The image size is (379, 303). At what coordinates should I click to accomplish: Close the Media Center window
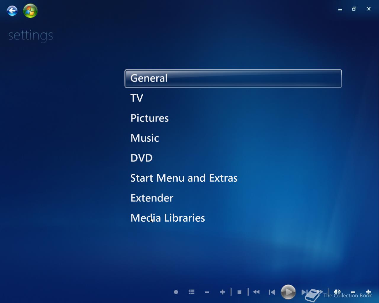coord(369,9)
